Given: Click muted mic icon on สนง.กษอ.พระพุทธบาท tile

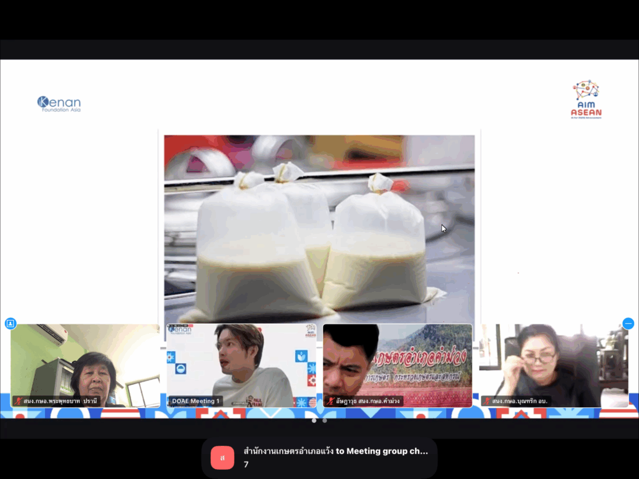Looking at the screenshot, I should click(x=18, y=401).
